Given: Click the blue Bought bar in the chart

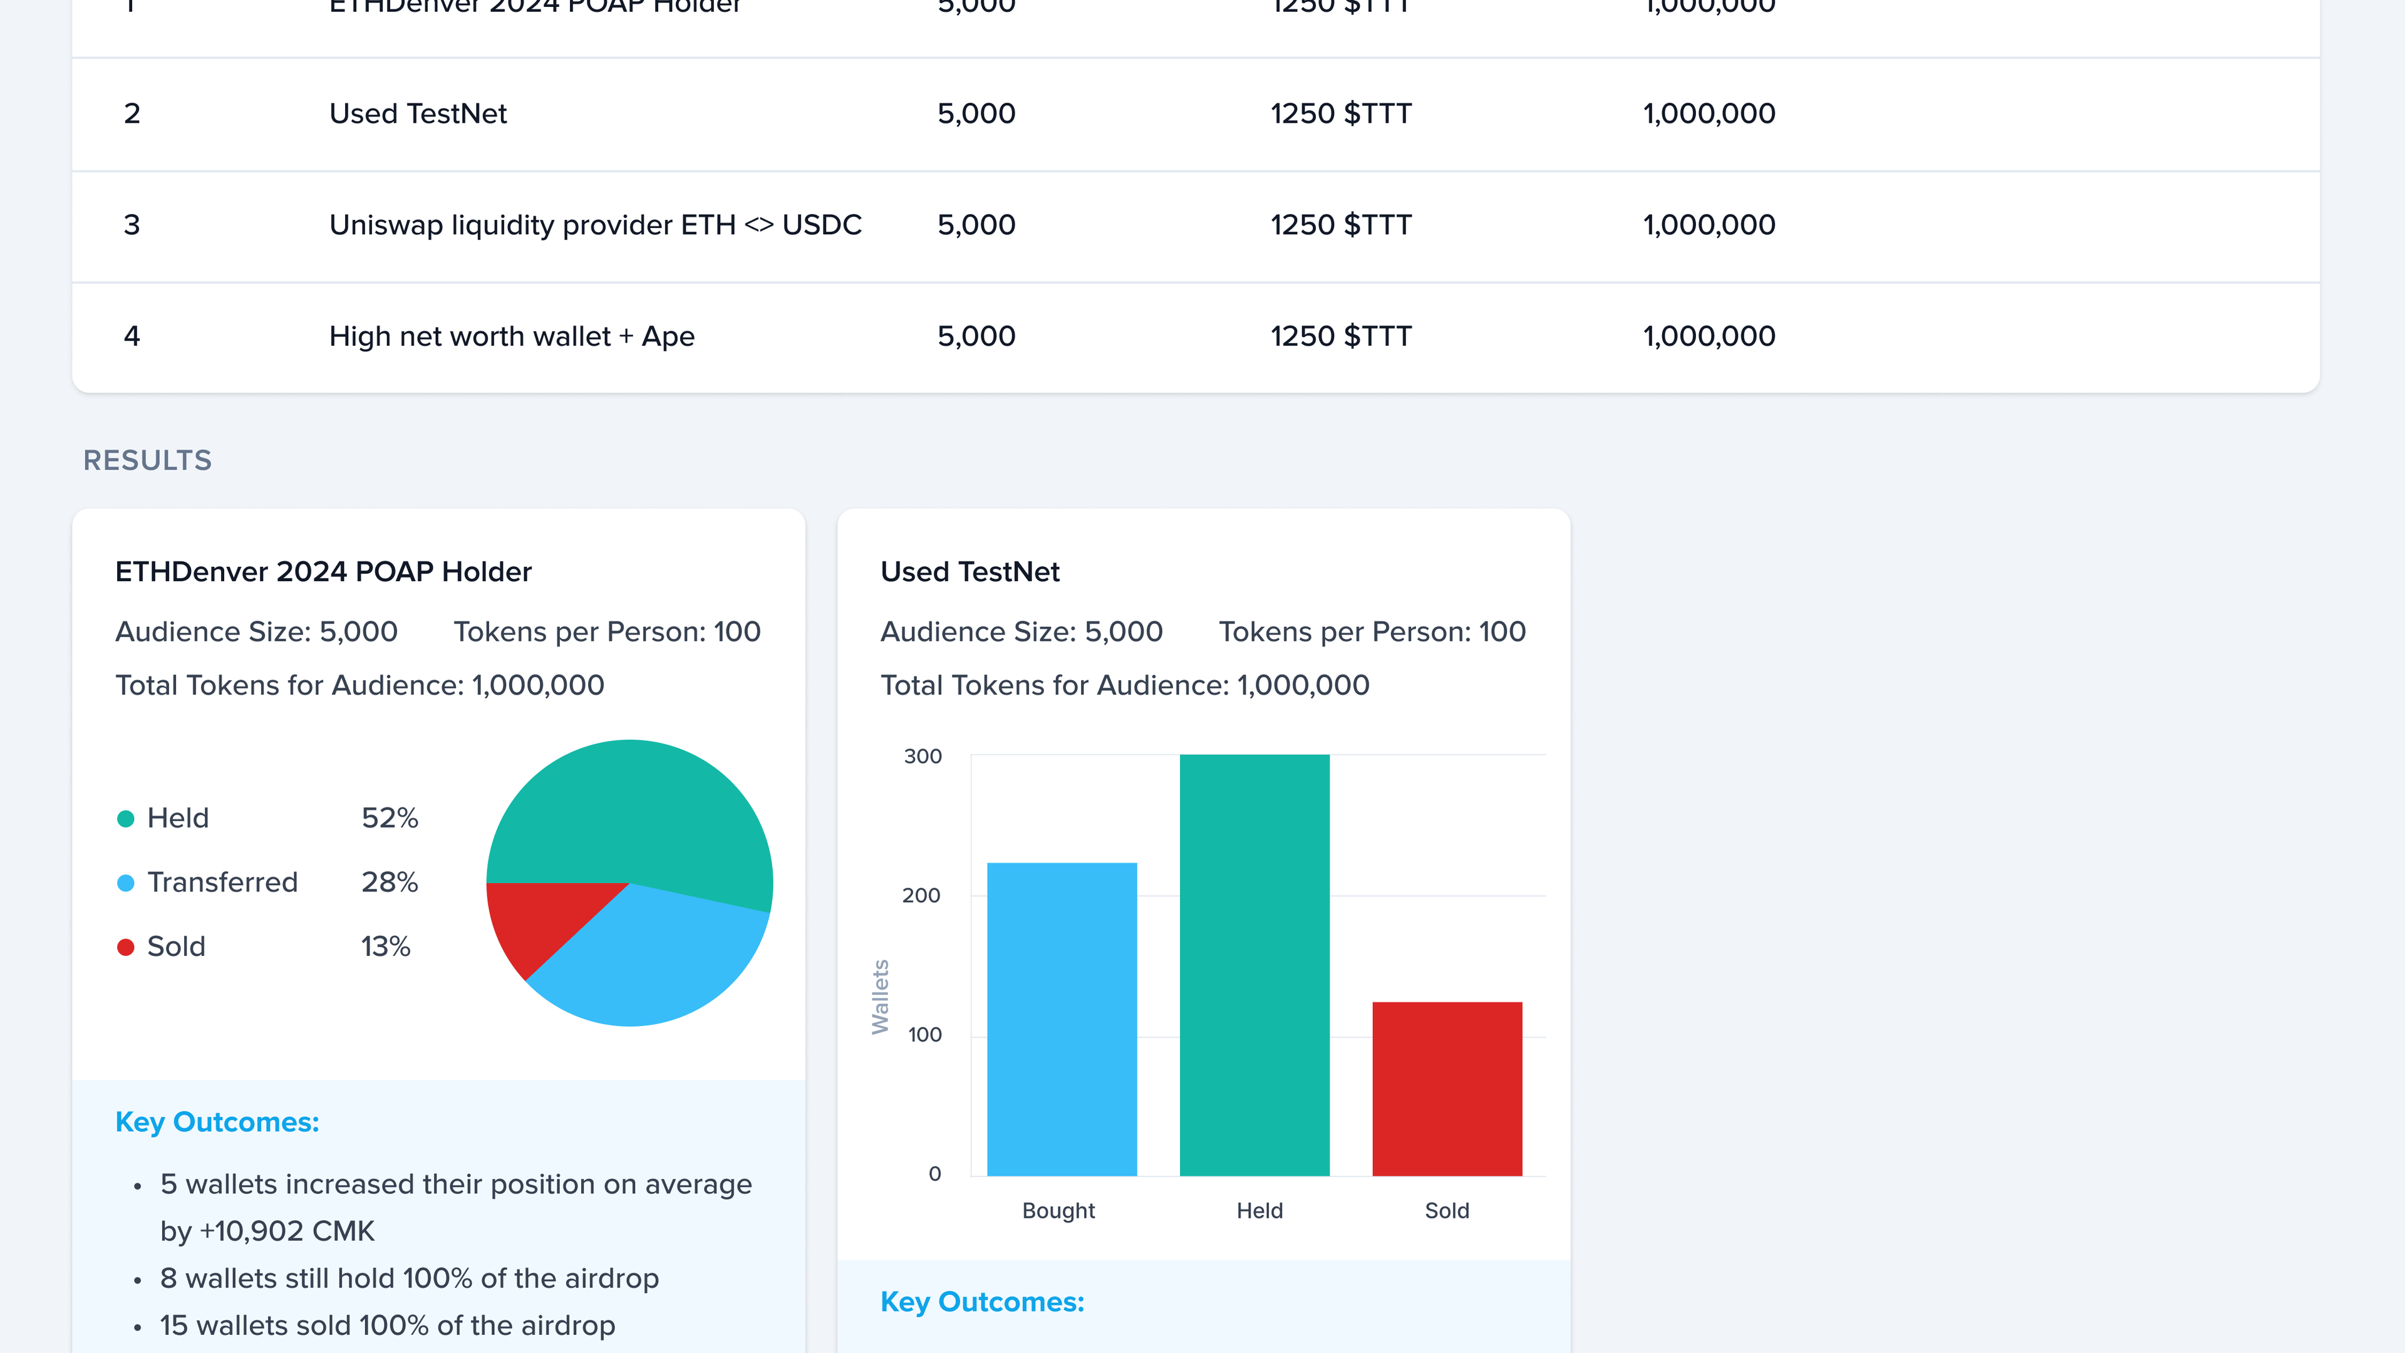Looking at the screenshot, I should point(1062,1019).
